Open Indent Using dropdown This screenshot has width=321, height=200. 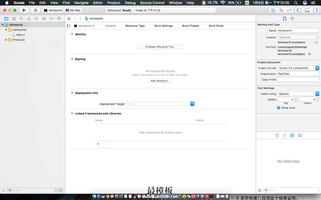[298, 94]
